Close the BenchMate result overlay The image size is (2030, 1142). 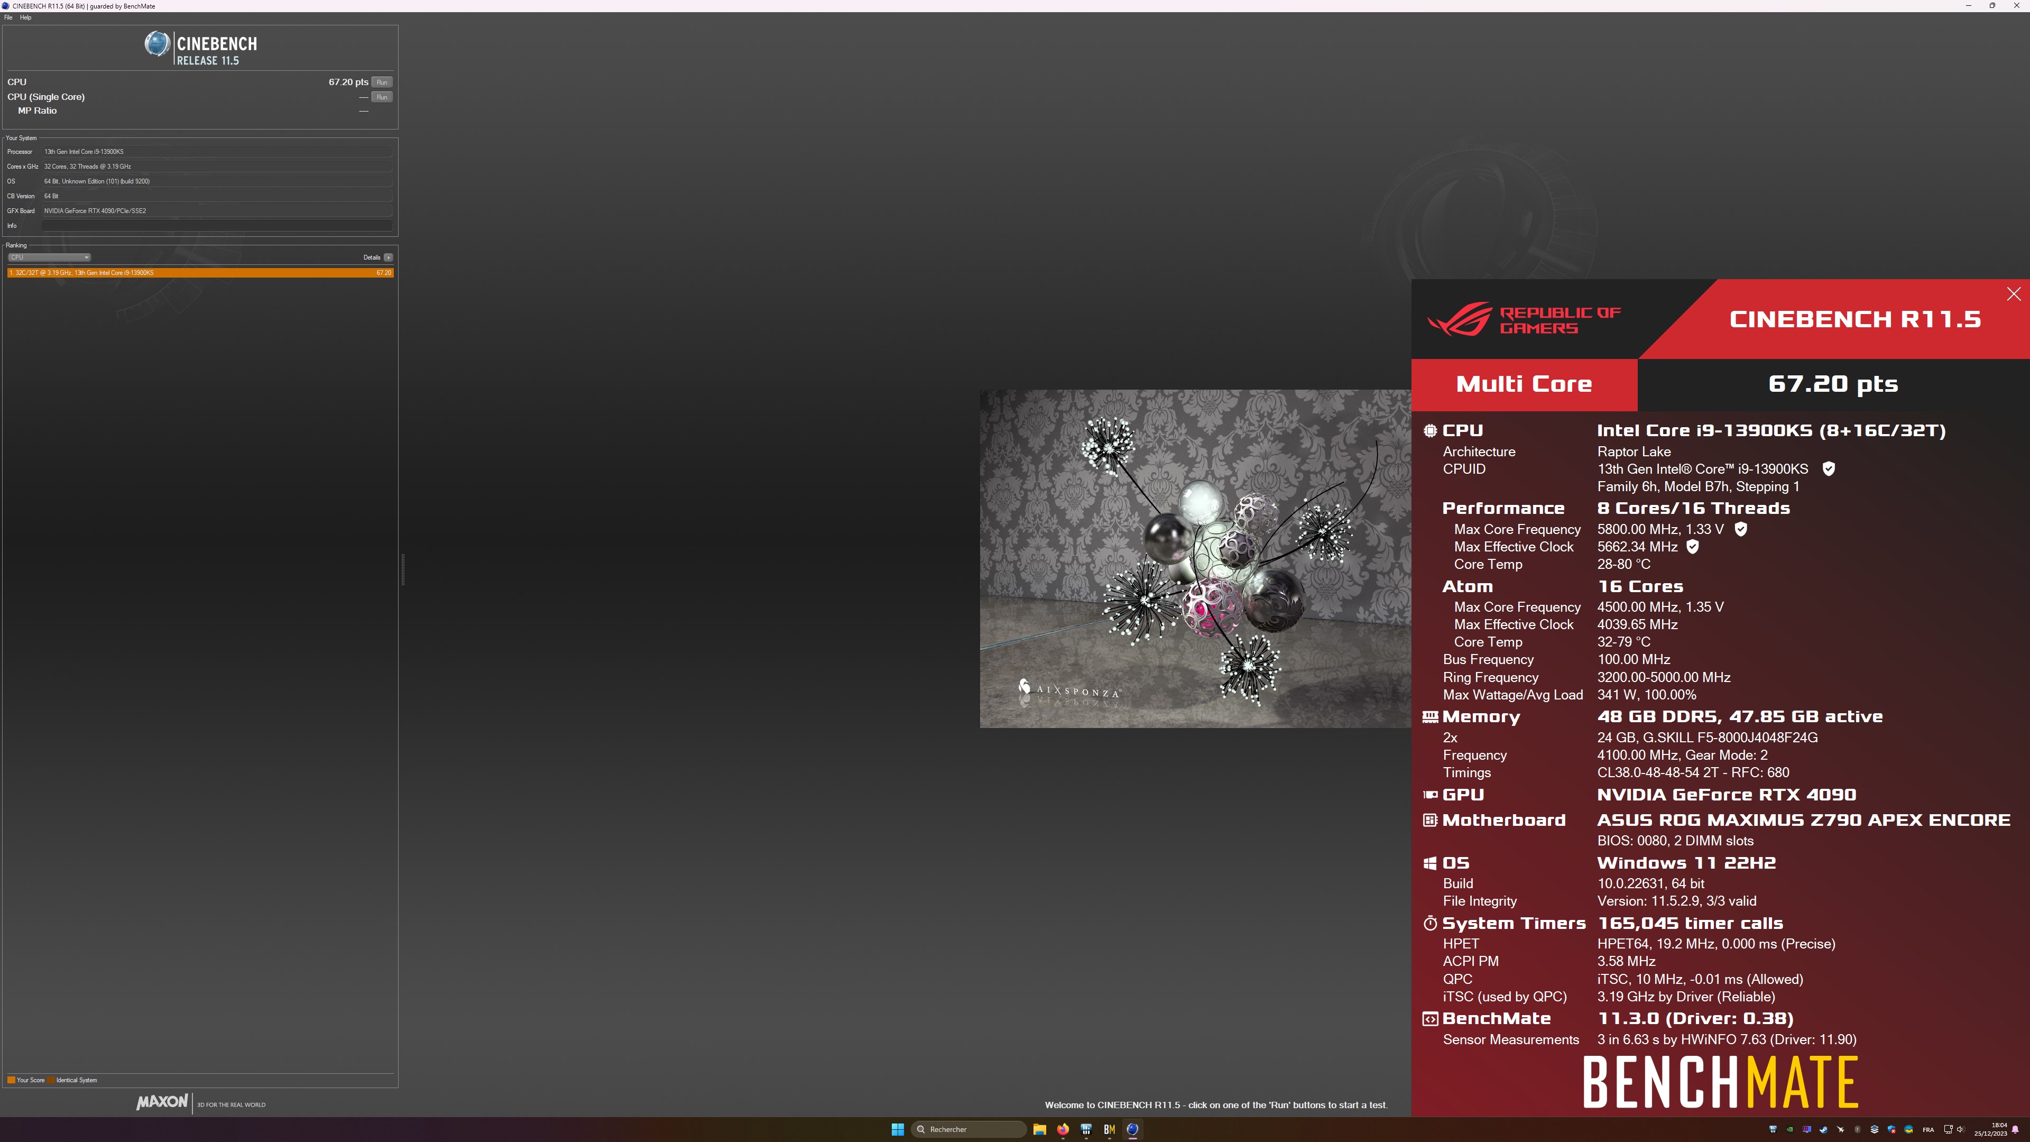pyautogui.click(x=2014, y=294)
